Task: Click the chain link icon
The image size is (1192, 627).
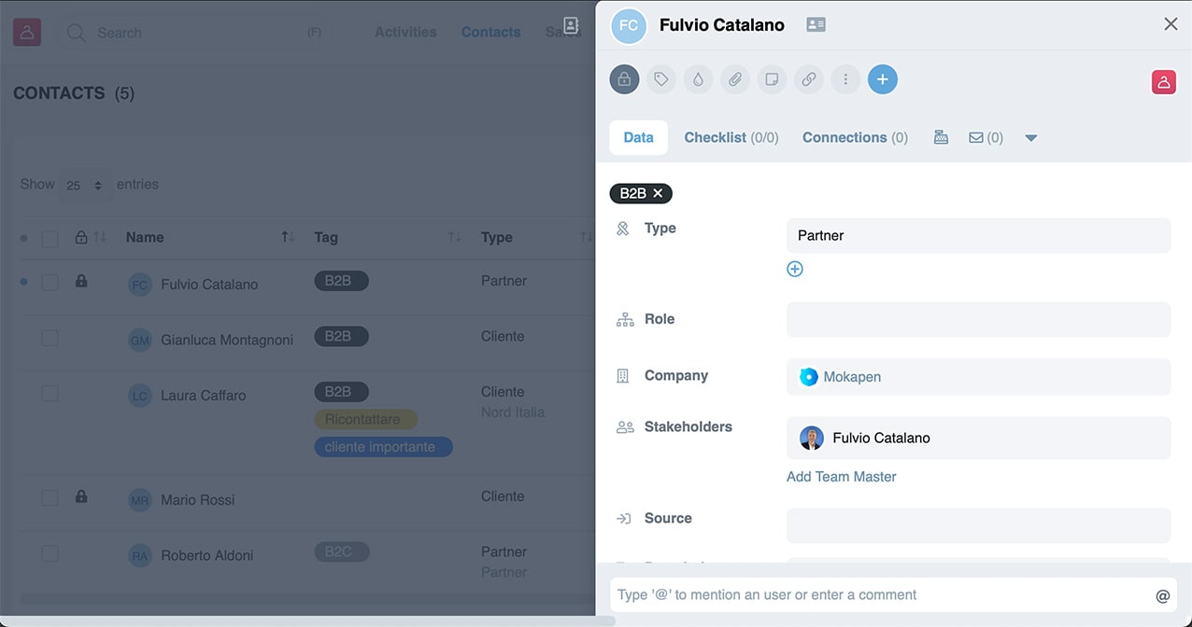Action: point(809,79)
